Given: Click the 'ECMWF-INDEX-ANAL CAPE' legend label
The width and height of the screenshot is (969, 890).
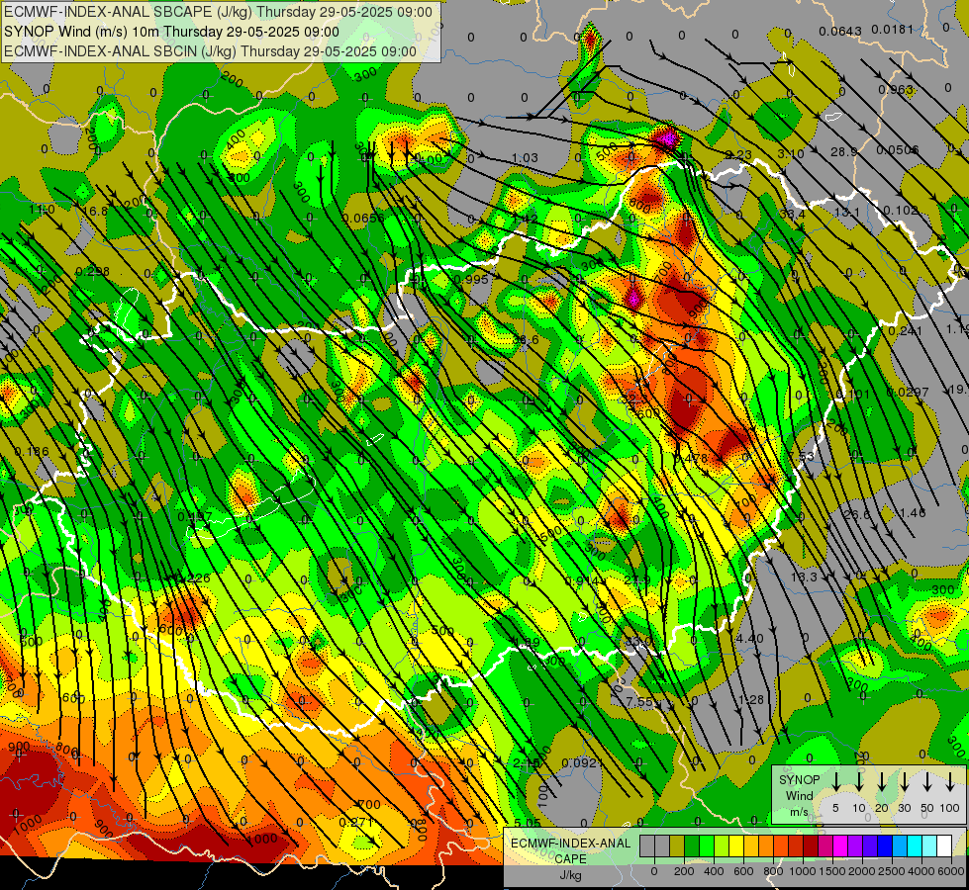Looking at the screenshot, I should coord(571,850).
